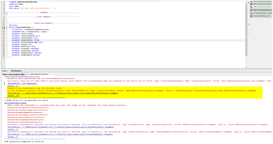Click the editor scrollbar down arrow
The height and width of the screenshot is (144, 273).
(246, 67)
